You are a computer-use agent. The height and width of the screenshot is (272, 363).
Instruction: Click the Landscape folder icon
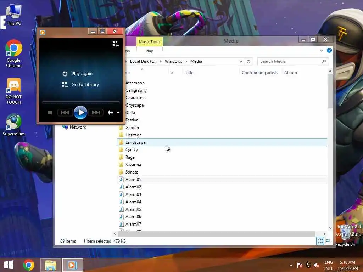(121, 142)
